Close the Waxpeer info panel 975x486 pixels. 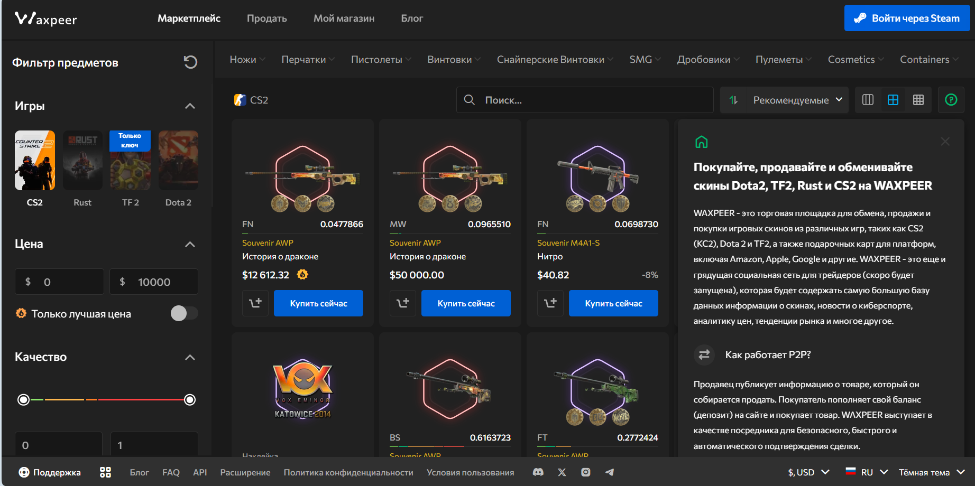[x=945, y=142]
